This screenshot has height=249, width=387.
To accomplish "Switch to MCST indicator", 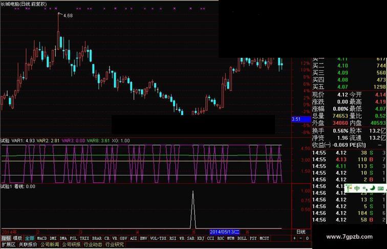I will 264,238.
